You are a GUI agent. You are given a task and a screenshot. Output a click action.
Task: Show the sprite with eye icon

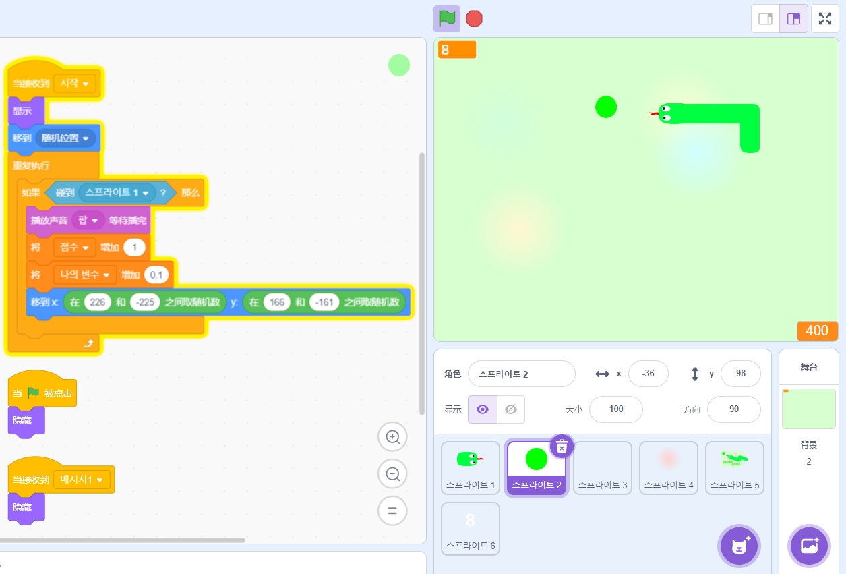[x=483, y=409]
